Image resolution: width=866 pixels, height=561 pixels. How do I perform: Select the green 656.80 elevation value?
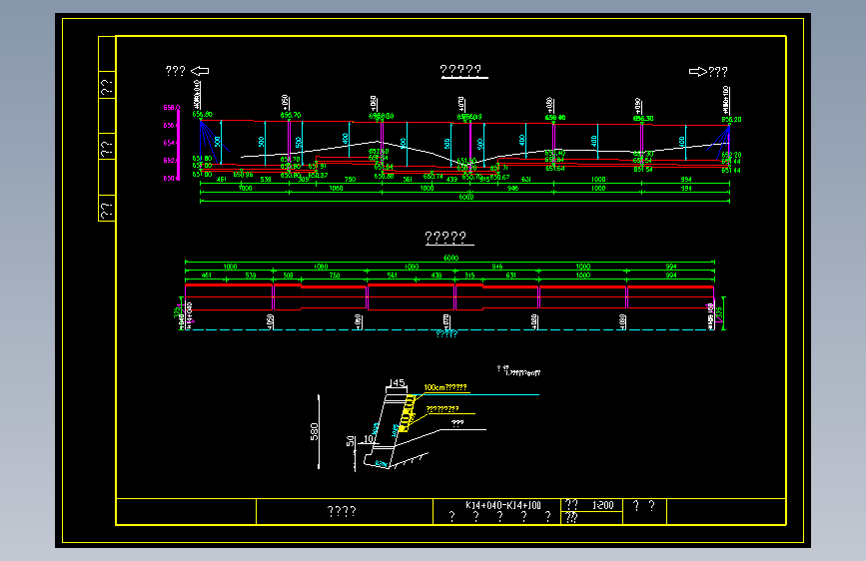coord(202,115)
